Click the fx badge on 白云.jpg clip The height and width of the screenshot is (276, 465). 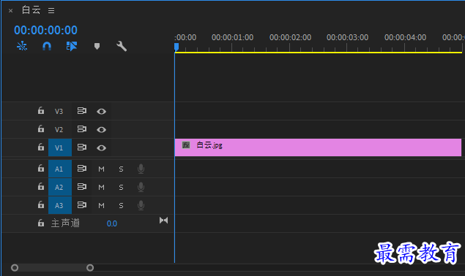pyautogui.click(x=186, y=145)
